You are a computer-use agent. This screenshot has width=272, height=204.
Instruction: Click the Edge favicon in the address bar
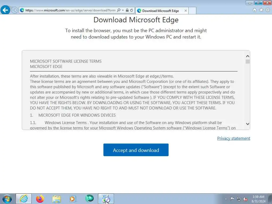[22, 10]
